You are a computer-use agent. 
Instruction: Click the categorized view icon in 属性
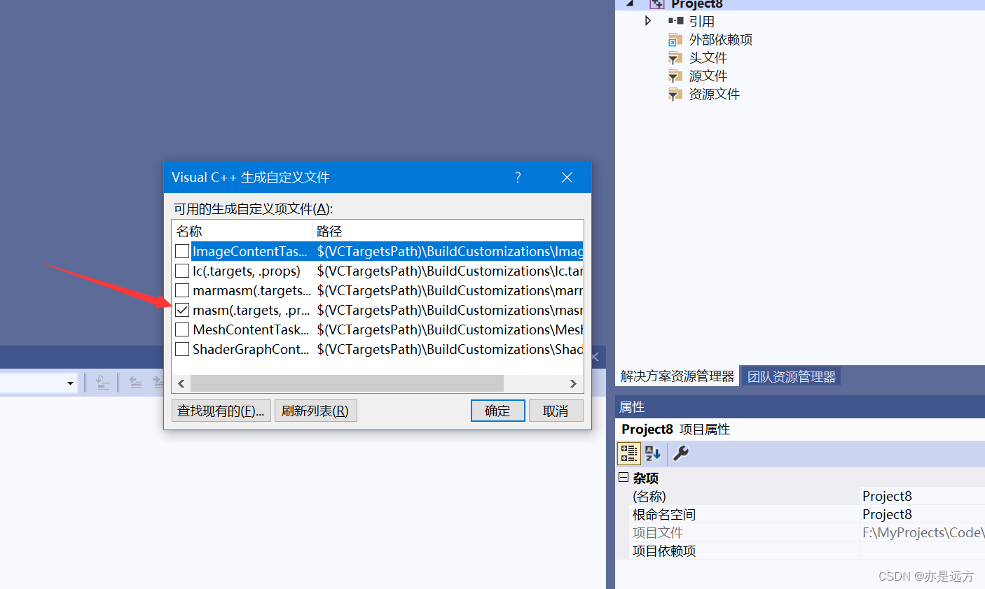(x=628, y=453)
